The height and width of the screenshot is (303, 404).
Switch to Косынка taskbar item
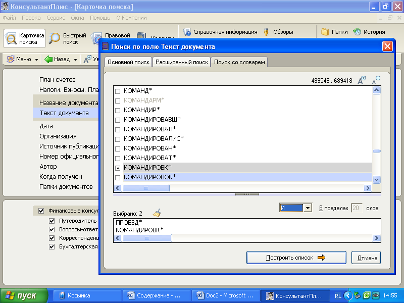coord(87,295)
